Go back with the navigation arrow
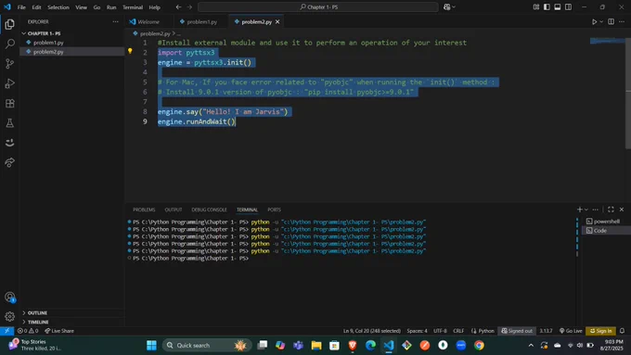 point(178,6)
